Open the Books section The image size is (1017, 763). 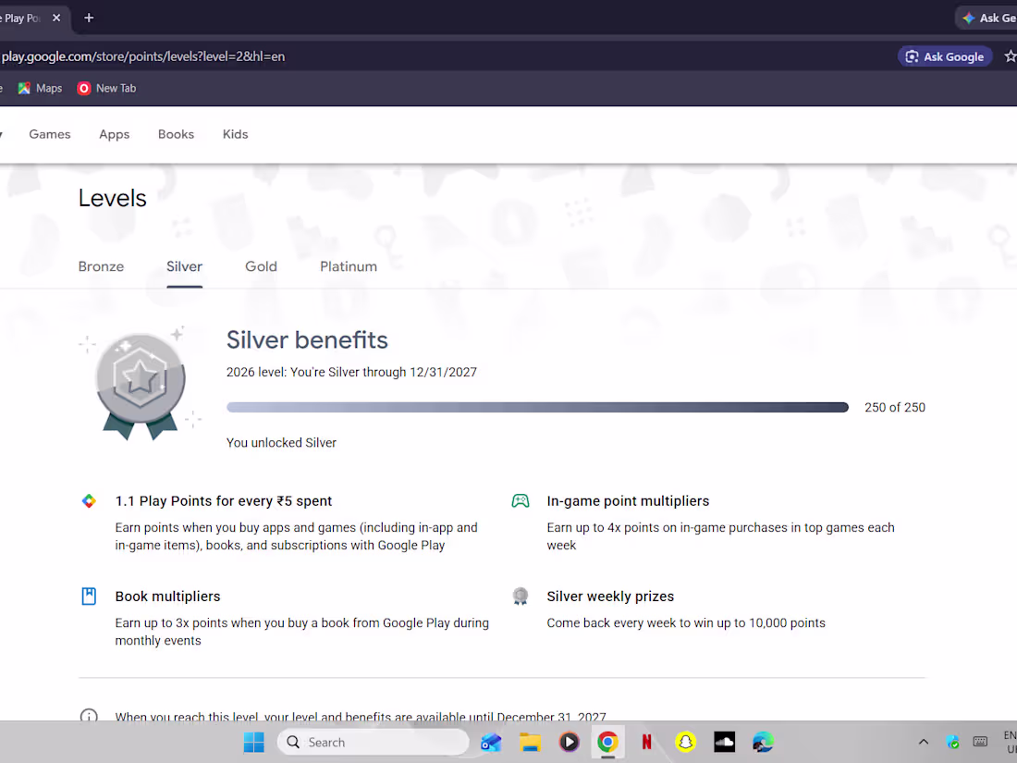pos(176,134)
